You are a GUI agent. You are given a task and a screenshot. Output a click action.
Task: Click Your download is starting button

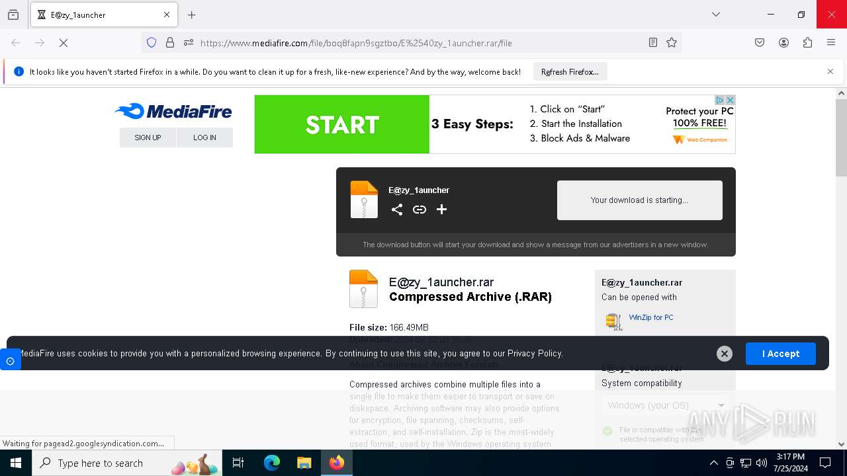click(639, 200)
